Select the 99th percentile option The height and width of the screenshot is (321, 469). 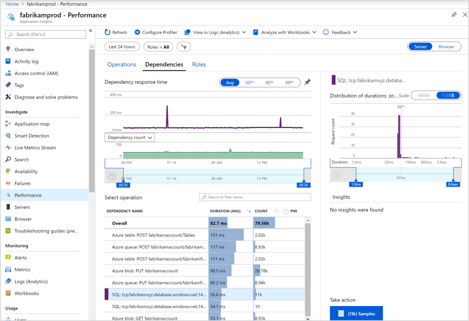[x=289, y=83]
